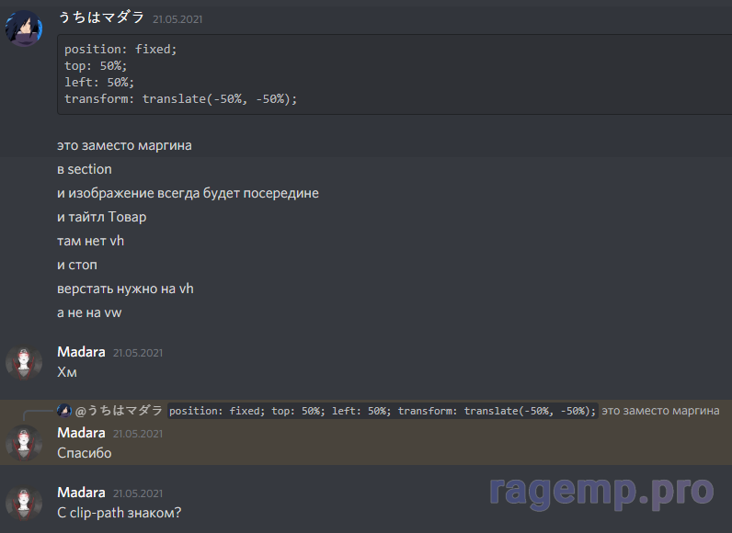This screenshot has height=533, width=732.
Task: Click the small avatar in the reply preview
Action: tap(64, 411)
